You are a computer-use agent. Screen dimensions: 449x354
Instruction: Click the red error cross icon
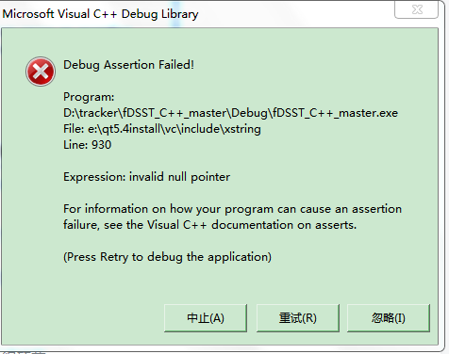click(41, 72)
